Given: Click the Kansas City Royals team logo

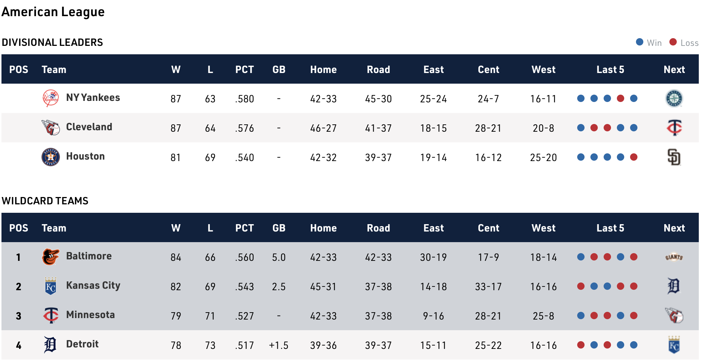Looking at the screenshot, I should 51,286.
